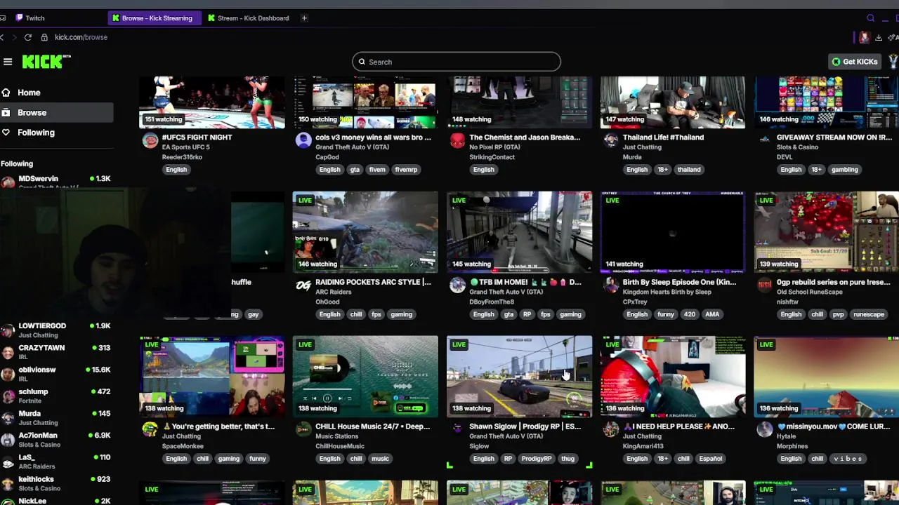Click site info icon in address bar
Image resolution: width=899 pixels, height=505 pixels.
tap(44, 37)
